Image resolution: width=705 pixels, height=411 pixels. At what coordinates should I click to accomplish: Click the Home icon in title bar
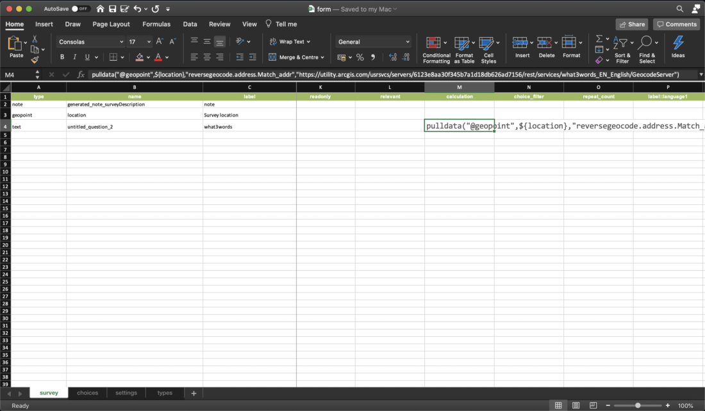click(100, 9)
